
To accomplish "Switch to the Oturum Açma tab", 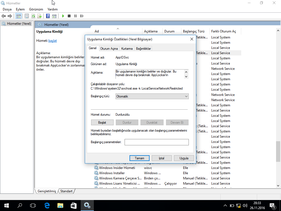I will click(109, 49).
